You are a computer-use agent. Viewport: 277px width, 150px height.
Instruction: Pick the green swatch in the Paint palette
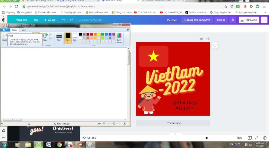pyautogui.click(x=103, y=34)
